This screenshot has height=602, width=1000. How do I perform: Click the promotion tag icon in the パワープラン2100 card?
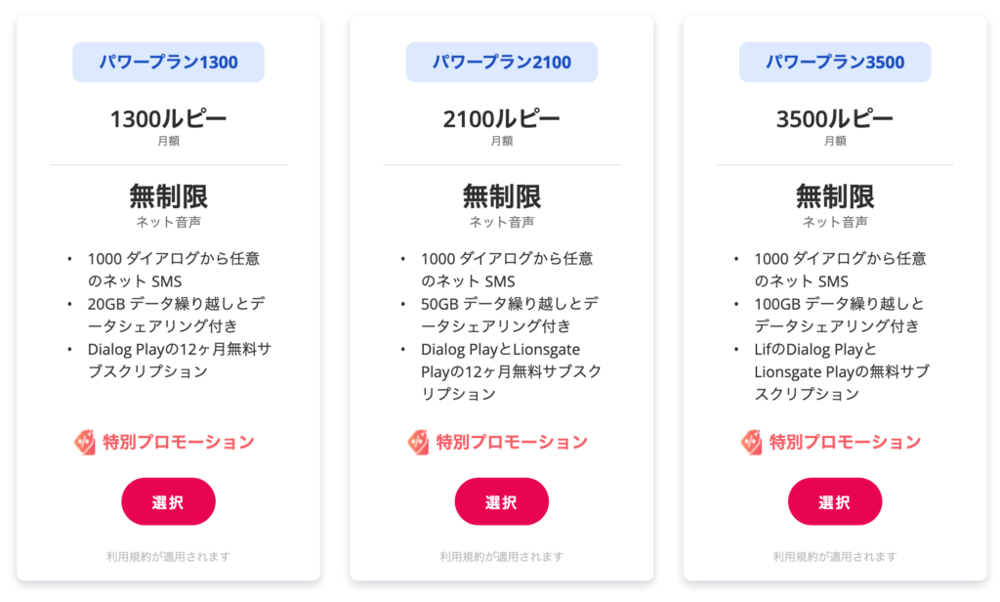pyautogui.click(x=418, y=442)
